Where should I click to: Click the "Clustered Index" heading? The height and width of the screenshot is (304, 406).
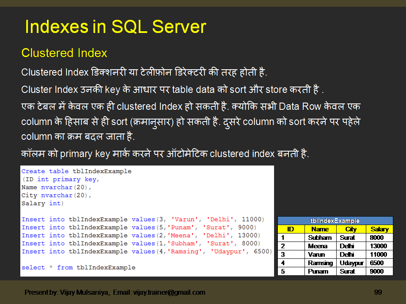(x=64, y=53)
